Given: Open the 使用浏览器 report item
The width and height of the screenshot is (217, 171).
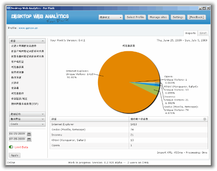Looking at the screenshot, I should point(18,72).
